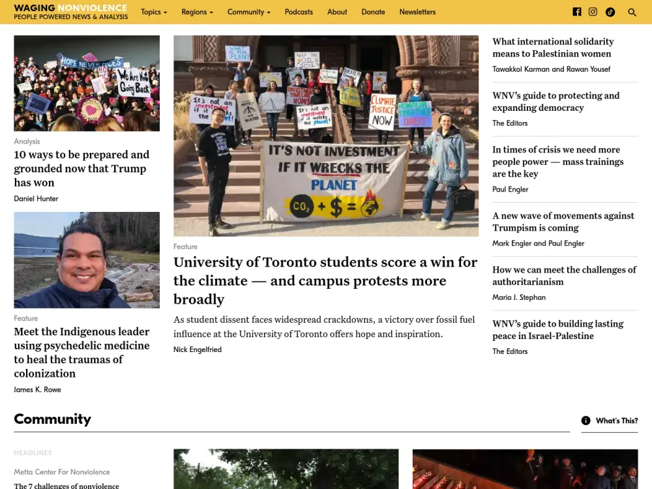
Task: Open the About menu item
Action: 337,12
